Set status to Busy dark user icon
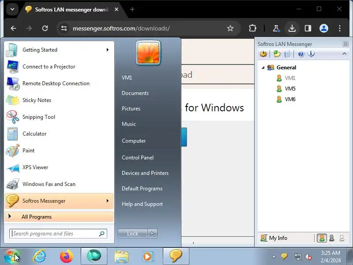 pyautogui.click(x=332, y=238)
